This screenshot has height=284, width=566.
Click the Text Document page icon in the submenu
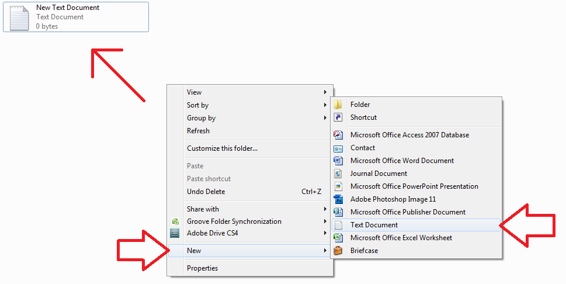click(338, 225)
